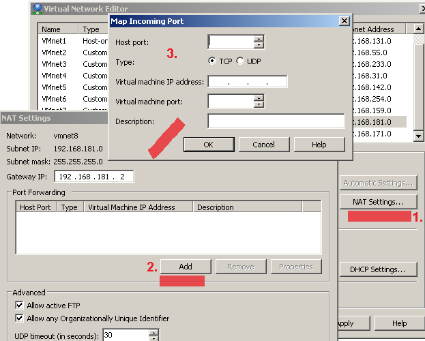
Task: Click subnet address ending .168.55.0
Action: (x=370, y=53)
